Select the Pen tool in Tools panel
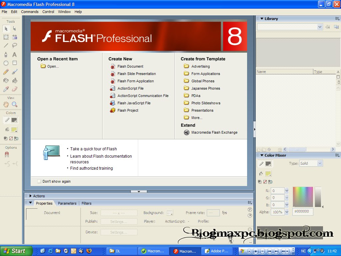The height and width of the screenshot is (256, 341). [x=6, y=54]
